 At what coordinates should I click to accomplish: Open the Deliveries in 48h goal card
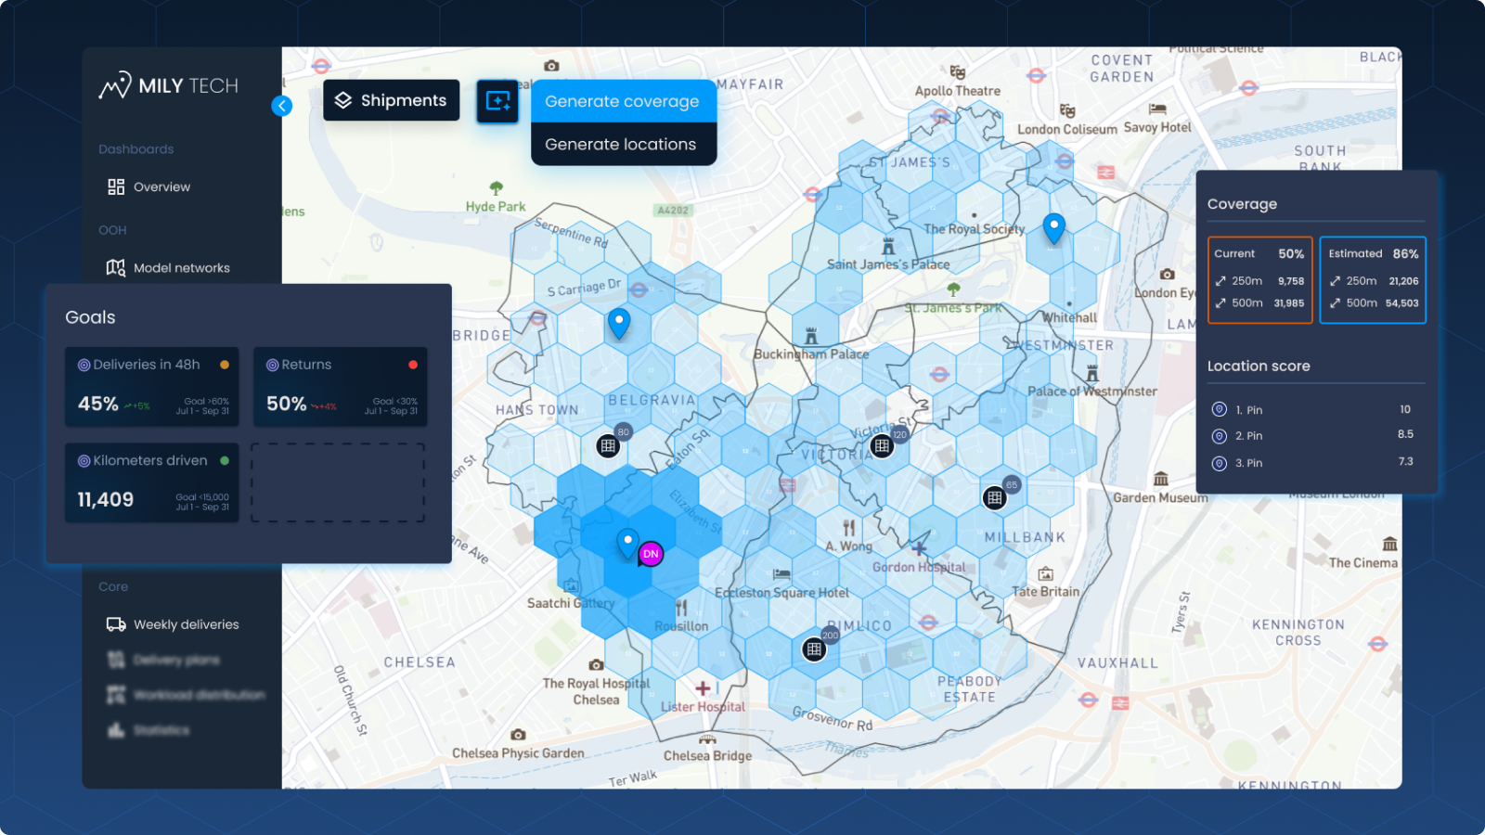click(152, 387)
